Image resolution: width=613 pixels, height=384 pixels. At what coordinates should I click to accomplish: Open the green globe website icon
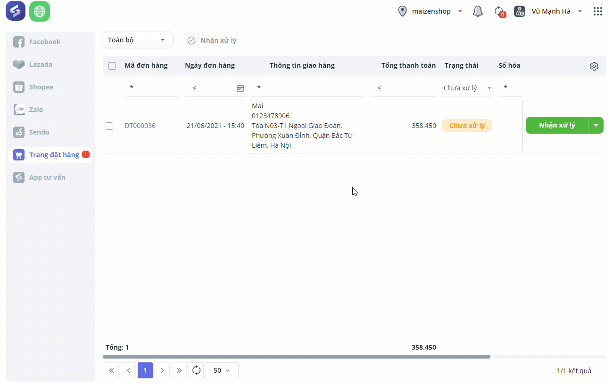[x=40, y=11]
